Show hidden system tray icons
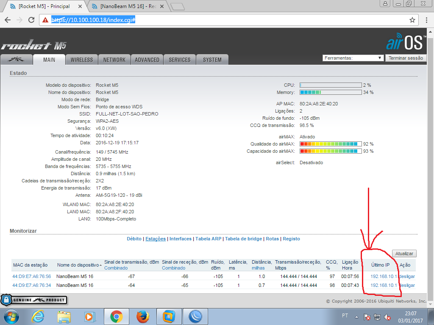The image size is (434, 325). click(x=356, y=317)
